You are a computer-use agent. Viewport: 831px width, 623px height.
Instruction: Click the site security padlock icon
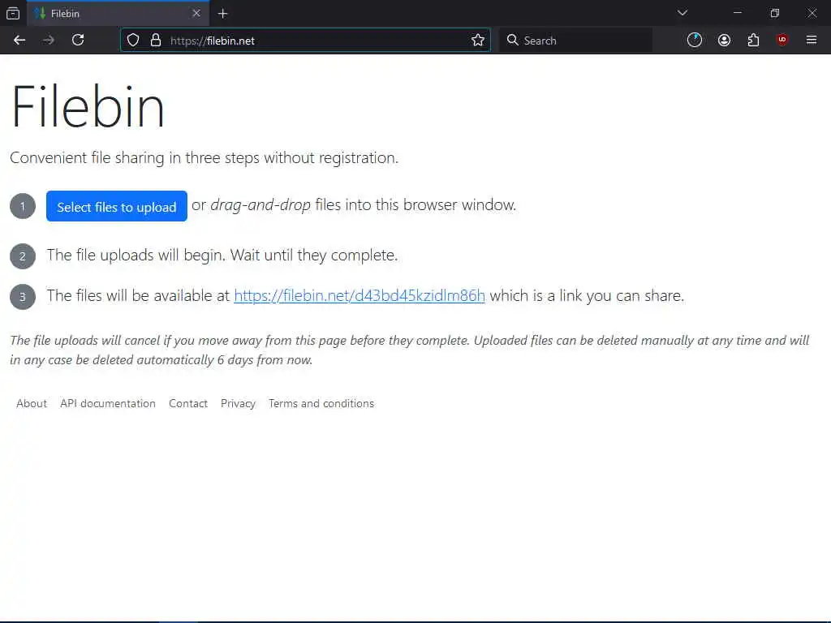(x=155, y=41)
